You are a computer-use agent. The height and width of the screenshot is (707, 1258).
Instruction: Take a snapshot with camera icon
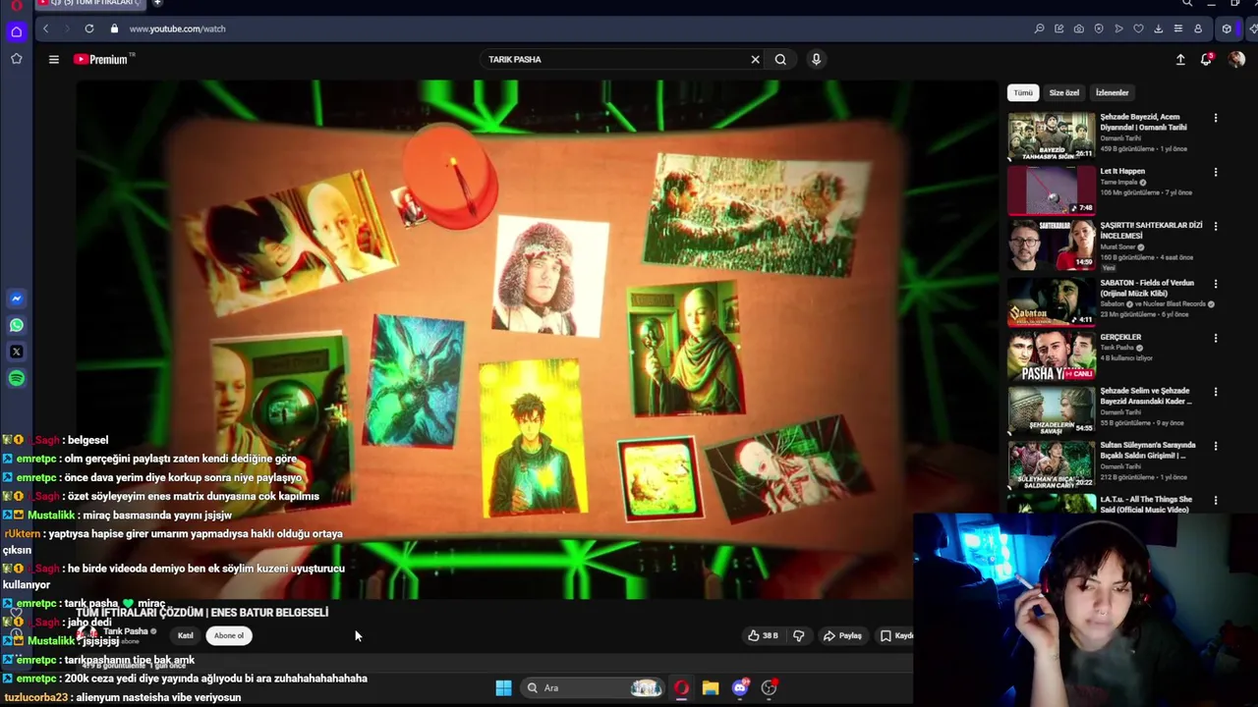(x=1078, y=28)
